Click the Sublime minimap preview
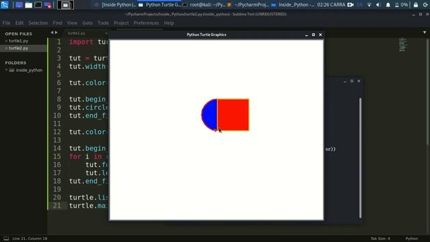 click(402, 45)
